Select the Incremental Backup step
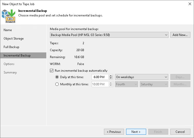 click(23, 55)
